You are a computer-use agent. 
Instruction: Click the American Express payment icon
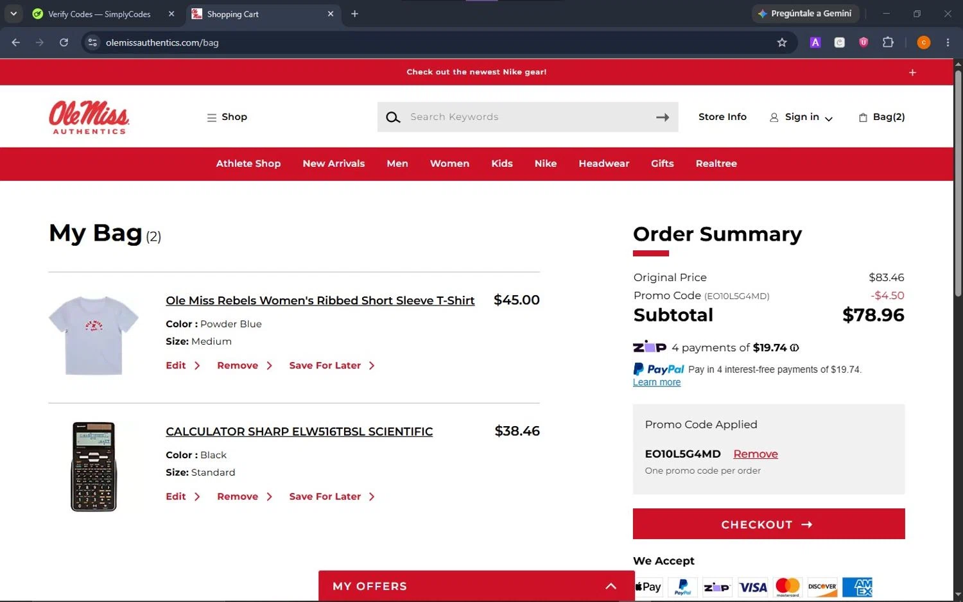858,587
